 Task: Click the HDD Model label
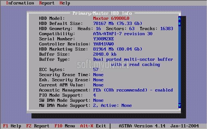[52, 18]
